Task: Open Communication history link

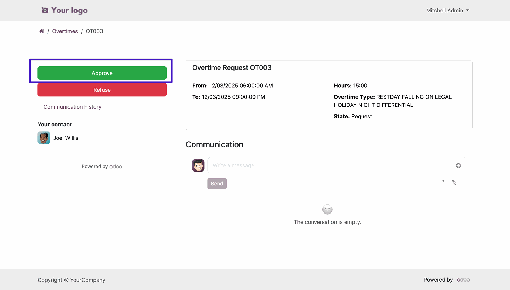Action: coord(72,107)
